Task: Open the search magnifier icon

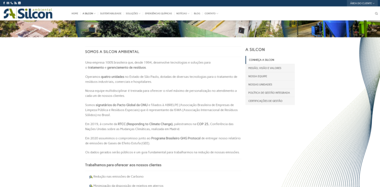Action: [376, 14]
